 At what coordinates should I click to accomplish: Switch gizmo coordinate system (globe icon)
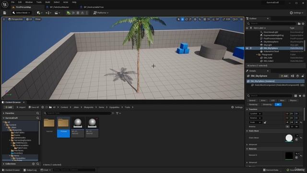pyautogui.click(x=195, y=19)
